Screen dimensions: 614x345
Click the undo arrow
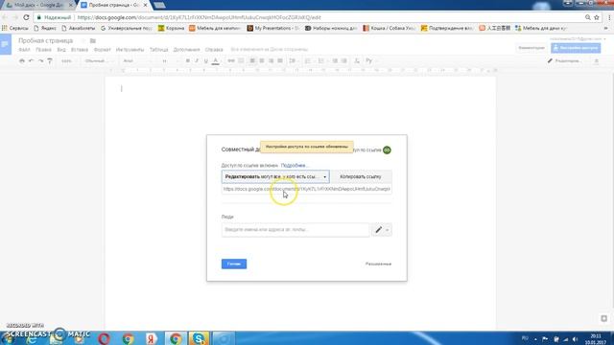(x=32, y=61)
